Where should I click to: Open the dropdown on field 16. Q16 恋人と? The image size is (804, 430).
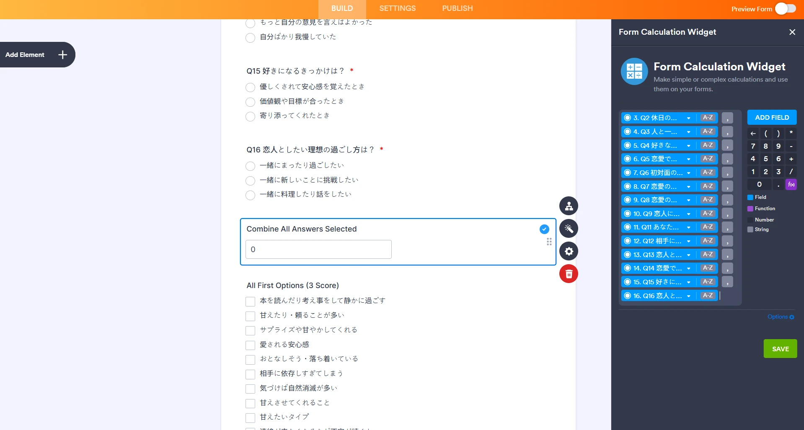689,296
